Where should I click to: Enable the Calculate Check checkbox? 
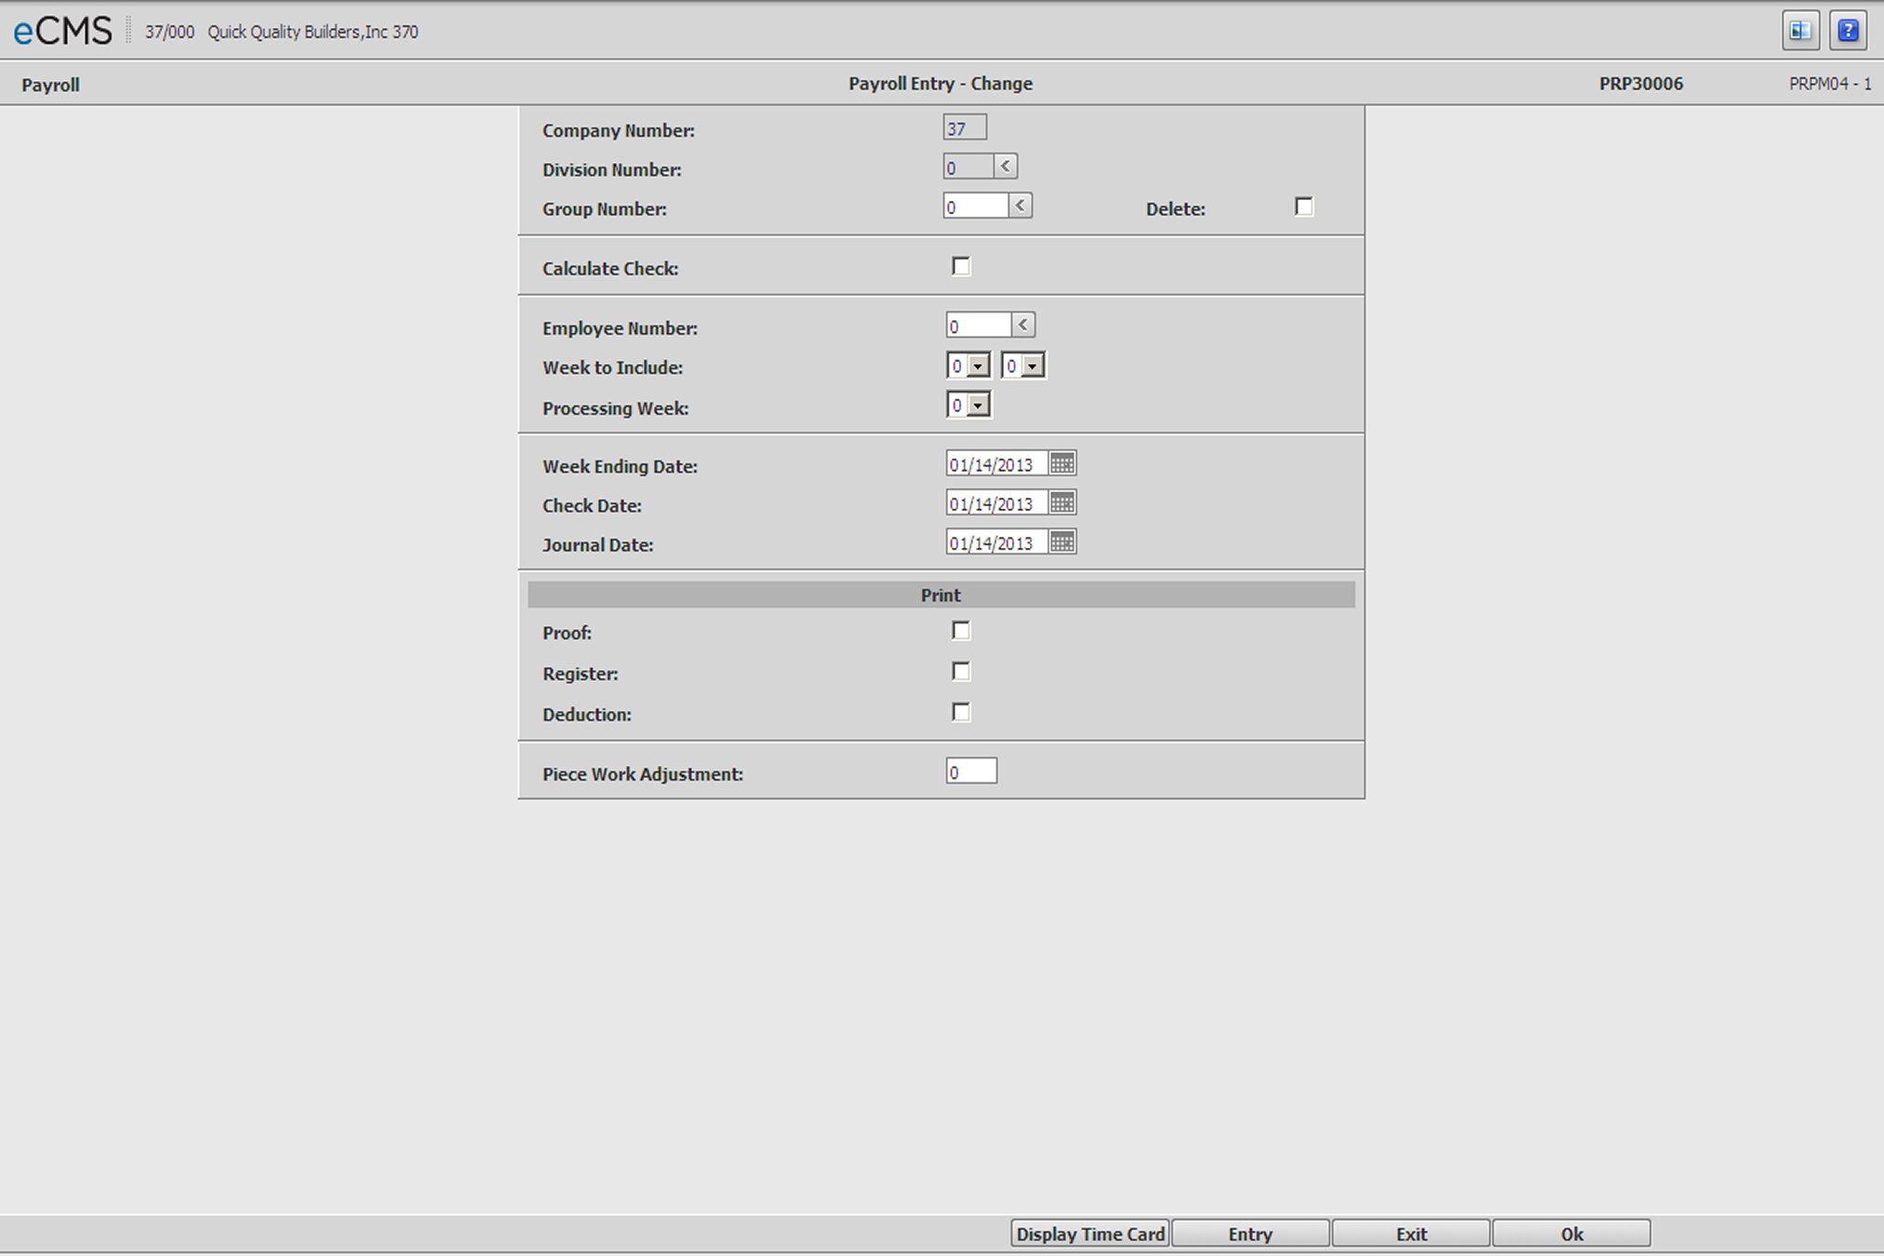pos(961,267)
